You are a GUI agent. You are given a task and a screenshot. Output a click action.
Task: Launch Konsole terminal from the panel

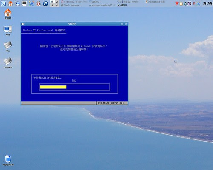(x=24, y=3)
